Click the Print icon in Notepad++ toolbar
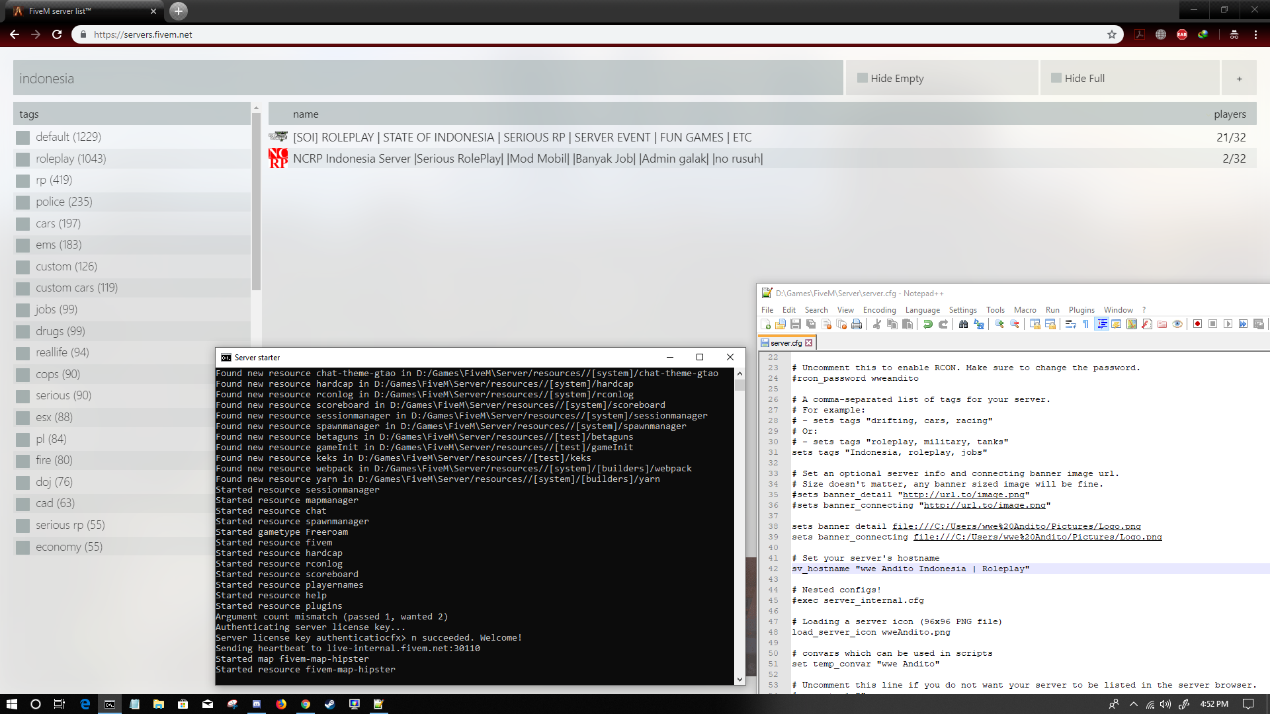Image resolution: width=1270 pixels, height=714 pixels. tap(857, 324)
